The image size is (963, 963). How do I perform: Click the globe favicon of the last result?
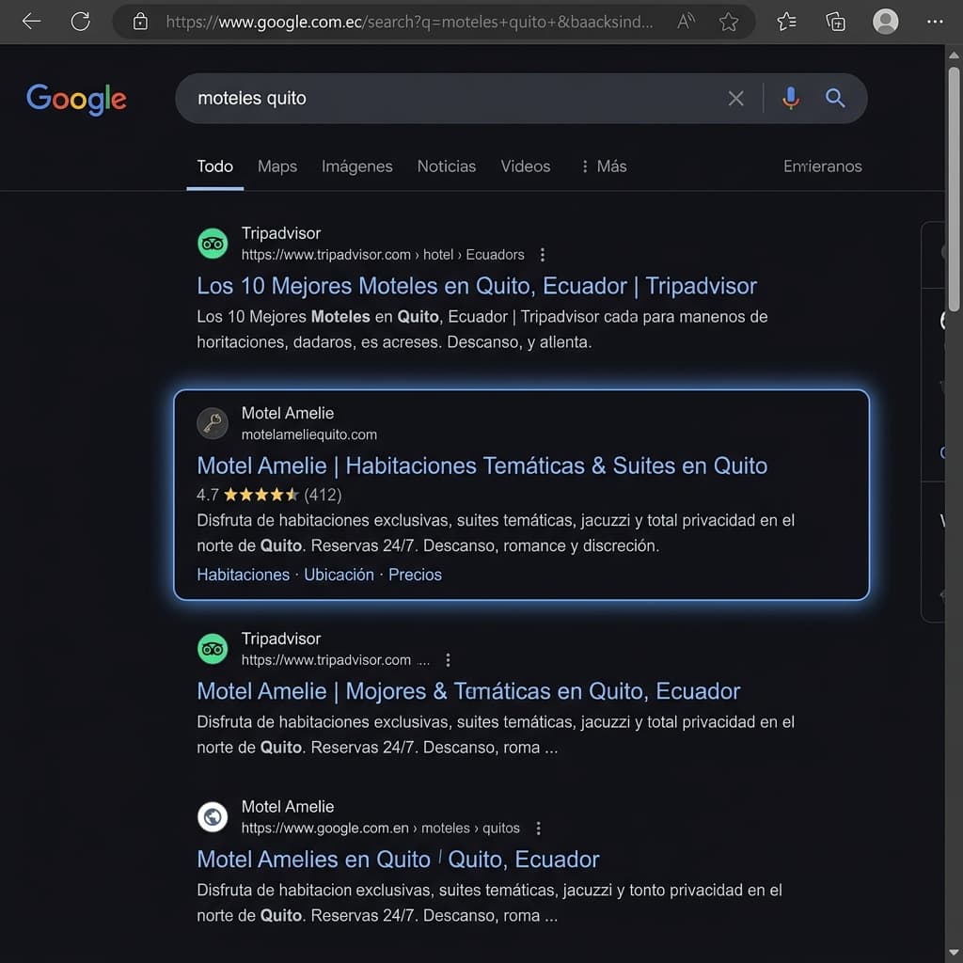click(x=213, y=817)
